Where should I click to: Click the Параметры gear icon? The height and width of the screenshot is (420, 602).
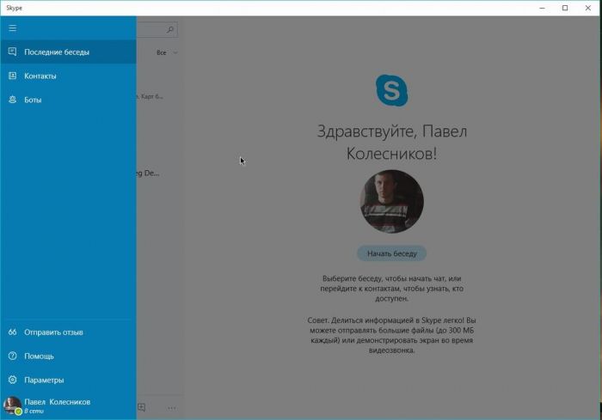coord(12,380)
